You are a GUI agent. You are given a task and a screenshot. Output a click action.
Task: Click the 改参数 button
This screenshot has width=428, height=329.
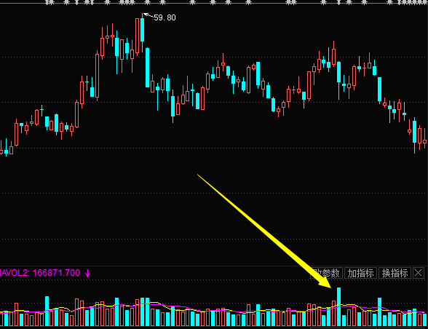326,273
